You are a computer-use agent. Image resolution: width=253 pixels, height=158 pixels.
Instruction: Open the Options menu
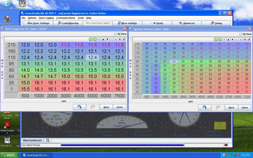(x=32, y=18)
